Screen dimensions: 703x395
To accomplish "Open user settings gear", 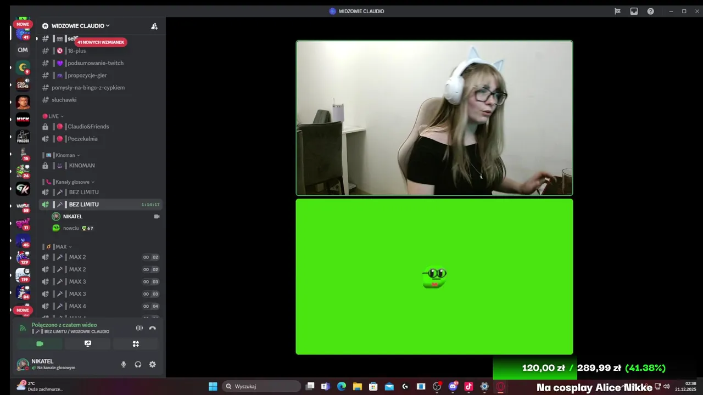I will click(x=152, y=364).
